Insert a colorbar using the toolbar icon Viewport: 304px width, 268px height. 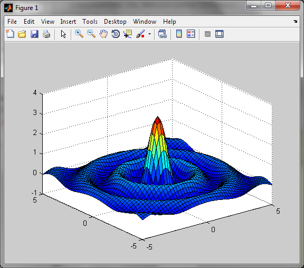point(179,34)
